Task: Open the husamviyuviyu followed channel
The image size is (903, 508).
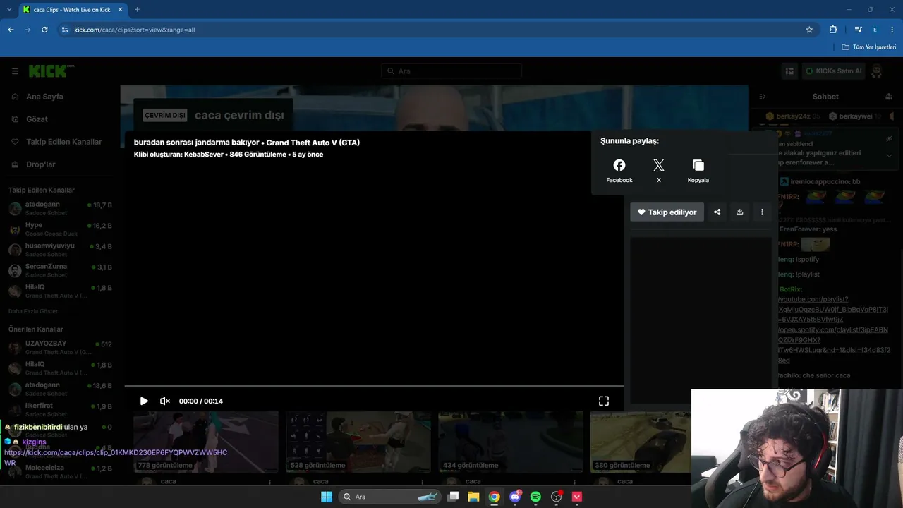Action: 60,250
